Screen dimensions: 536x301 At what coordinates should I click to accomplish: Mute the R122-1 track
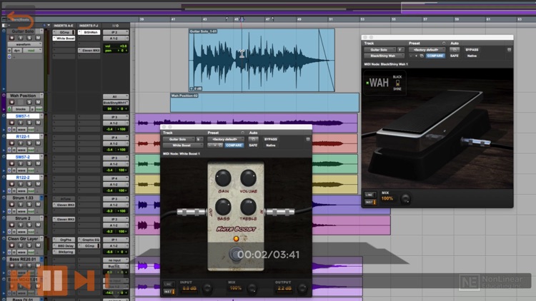coord(38,143)
